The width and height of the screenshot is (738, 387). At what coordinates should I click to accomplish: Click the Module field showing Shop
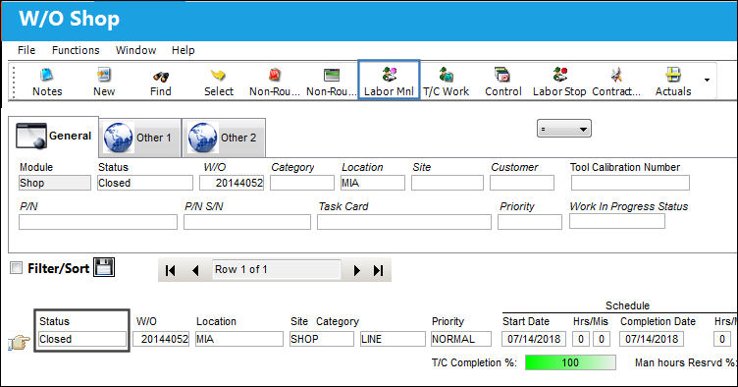point(55,183)
